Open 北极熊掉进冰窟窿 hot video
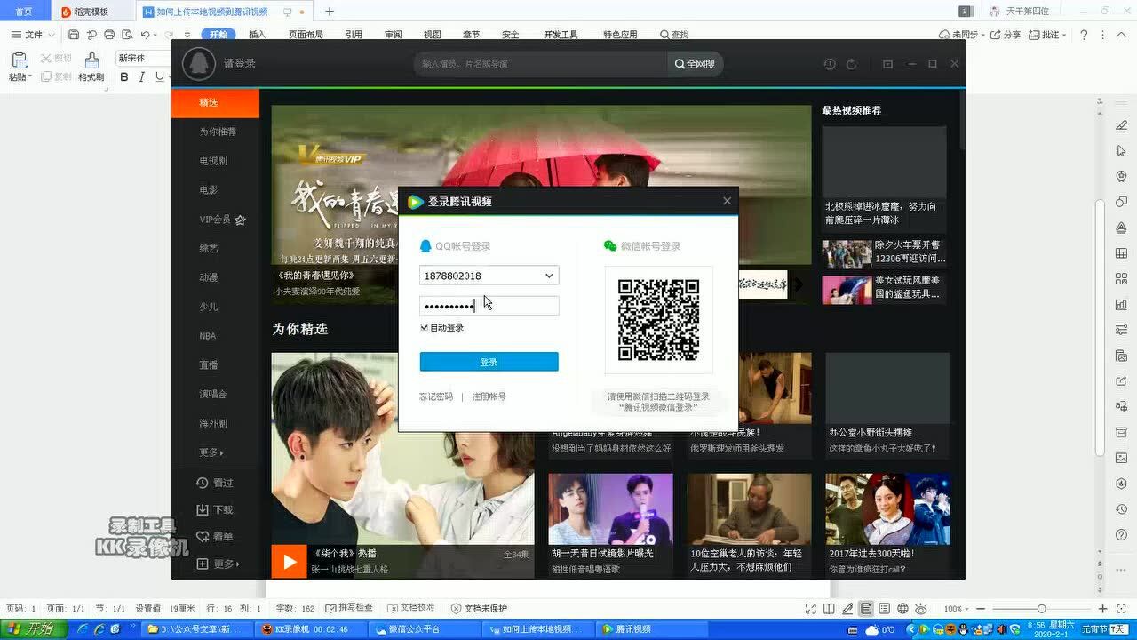1137x640 pixels. [x=884, y=177]
